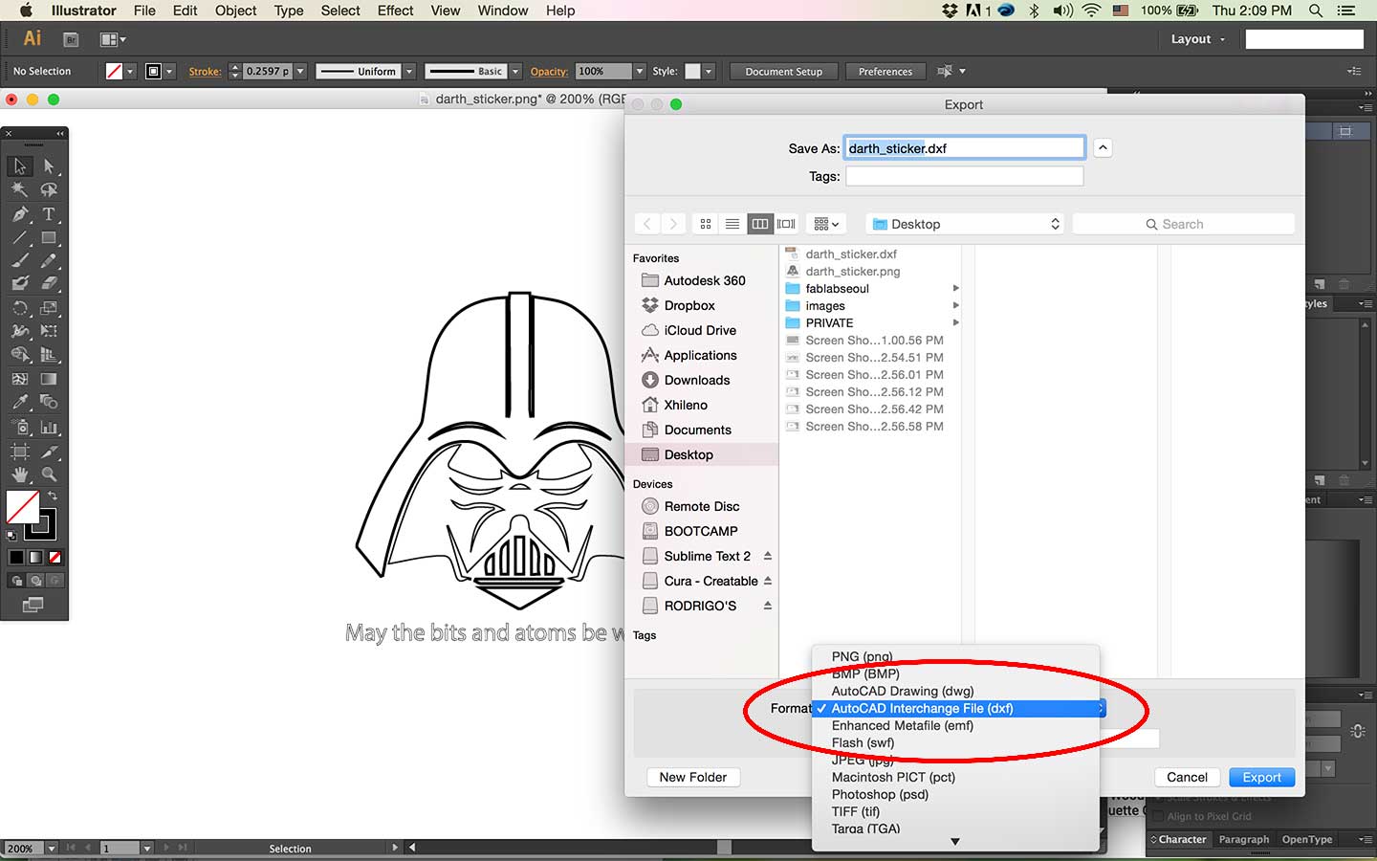
Task: Switch Export dialog to icon view
Action: tap(706, 224)
